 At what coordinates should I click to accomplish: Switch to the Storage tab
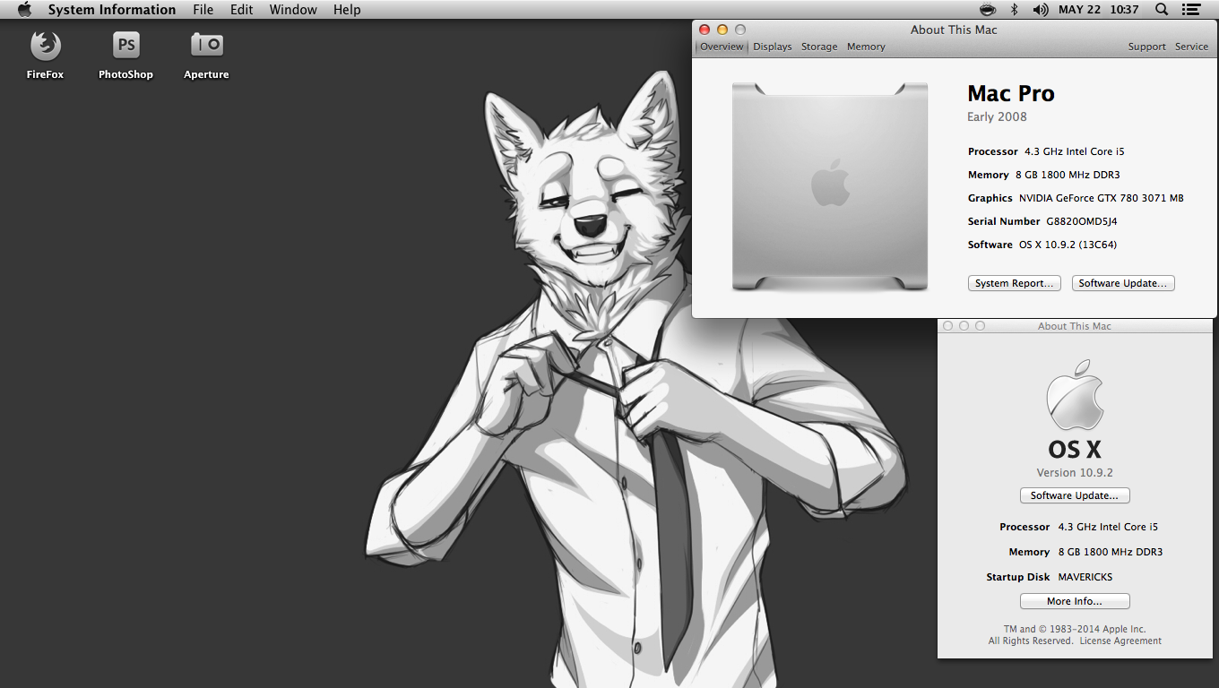[x=819, y=47]
